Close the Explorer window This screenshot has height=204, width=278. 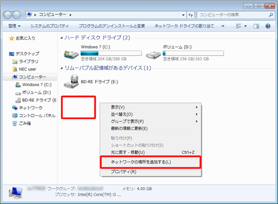pyautogui.click(x=270, y=6)
